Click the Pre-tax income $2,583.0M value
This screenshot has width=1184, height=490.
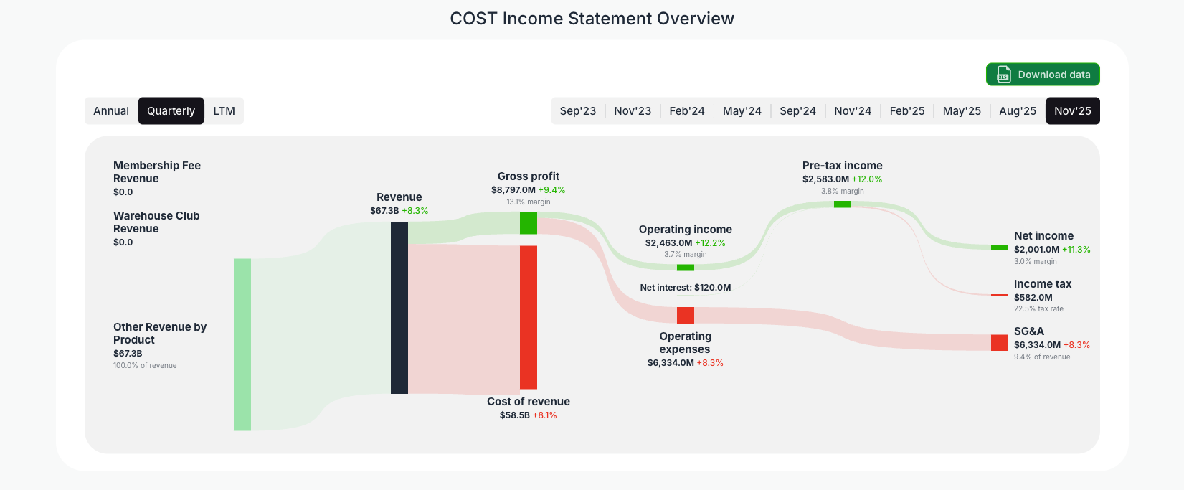pos(825,179)
